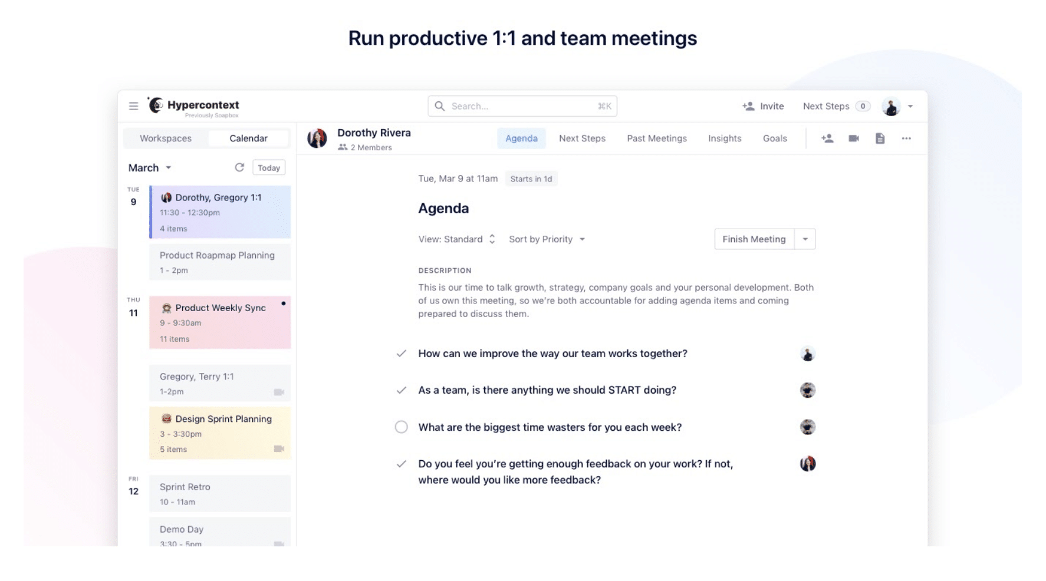Open the profile dropdown caret
The width and height of the screenshot is (1046, 581).
(x=910, y=107)
